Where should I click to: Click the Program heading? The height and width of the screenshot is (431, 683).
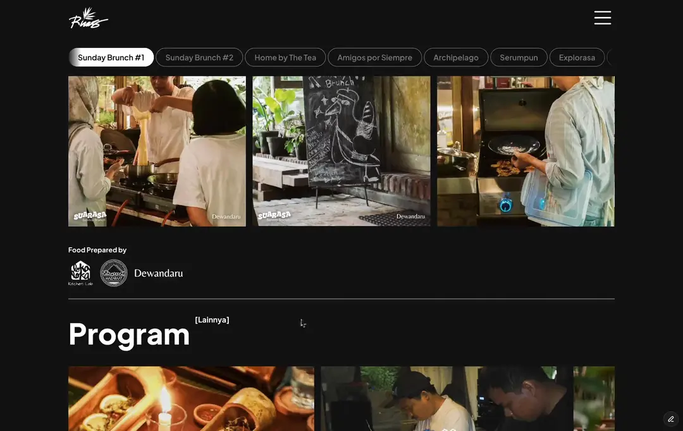click(x=130, y=335)
